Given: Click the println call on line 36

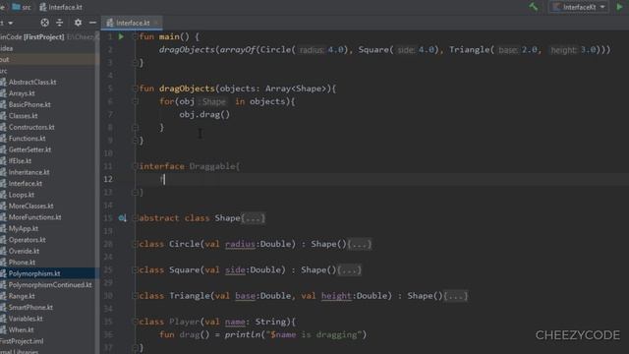Looking at the screenshot, I should 242,334.
